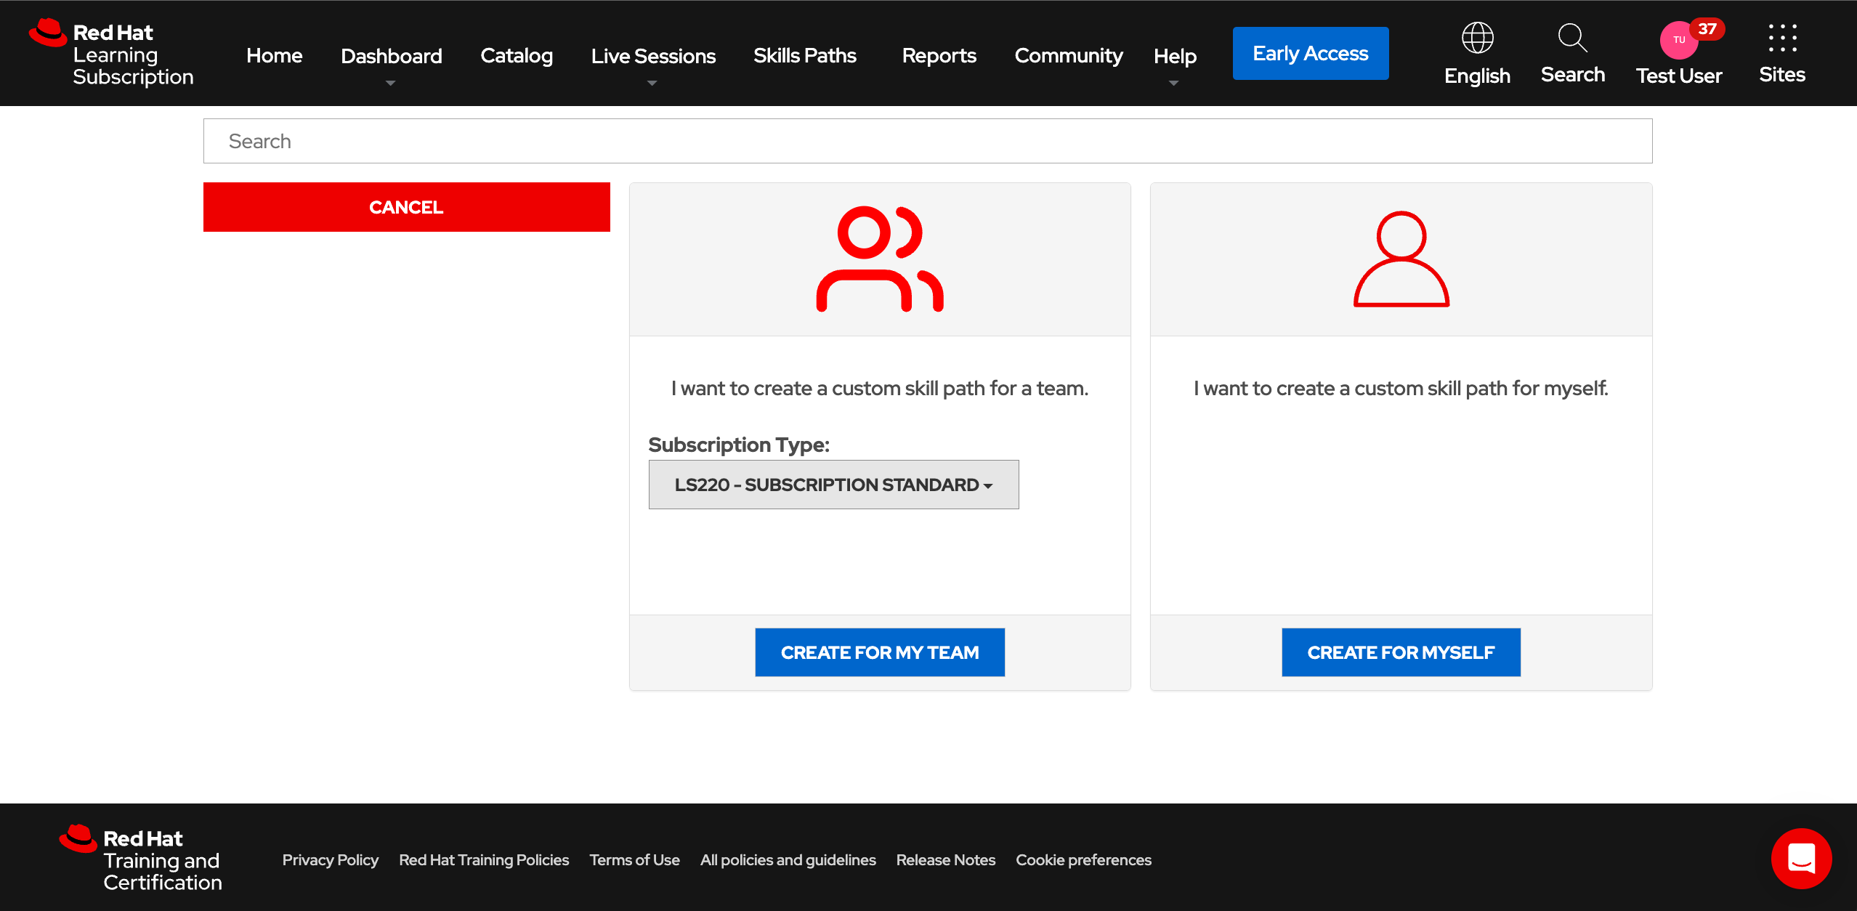Open the Privacy Policy link
1857x911 pixels.
[x=330, y=859]
